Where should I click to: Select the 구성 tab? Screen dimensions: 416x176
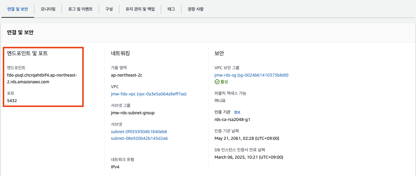pyautogui.click(x=109, y=9)
